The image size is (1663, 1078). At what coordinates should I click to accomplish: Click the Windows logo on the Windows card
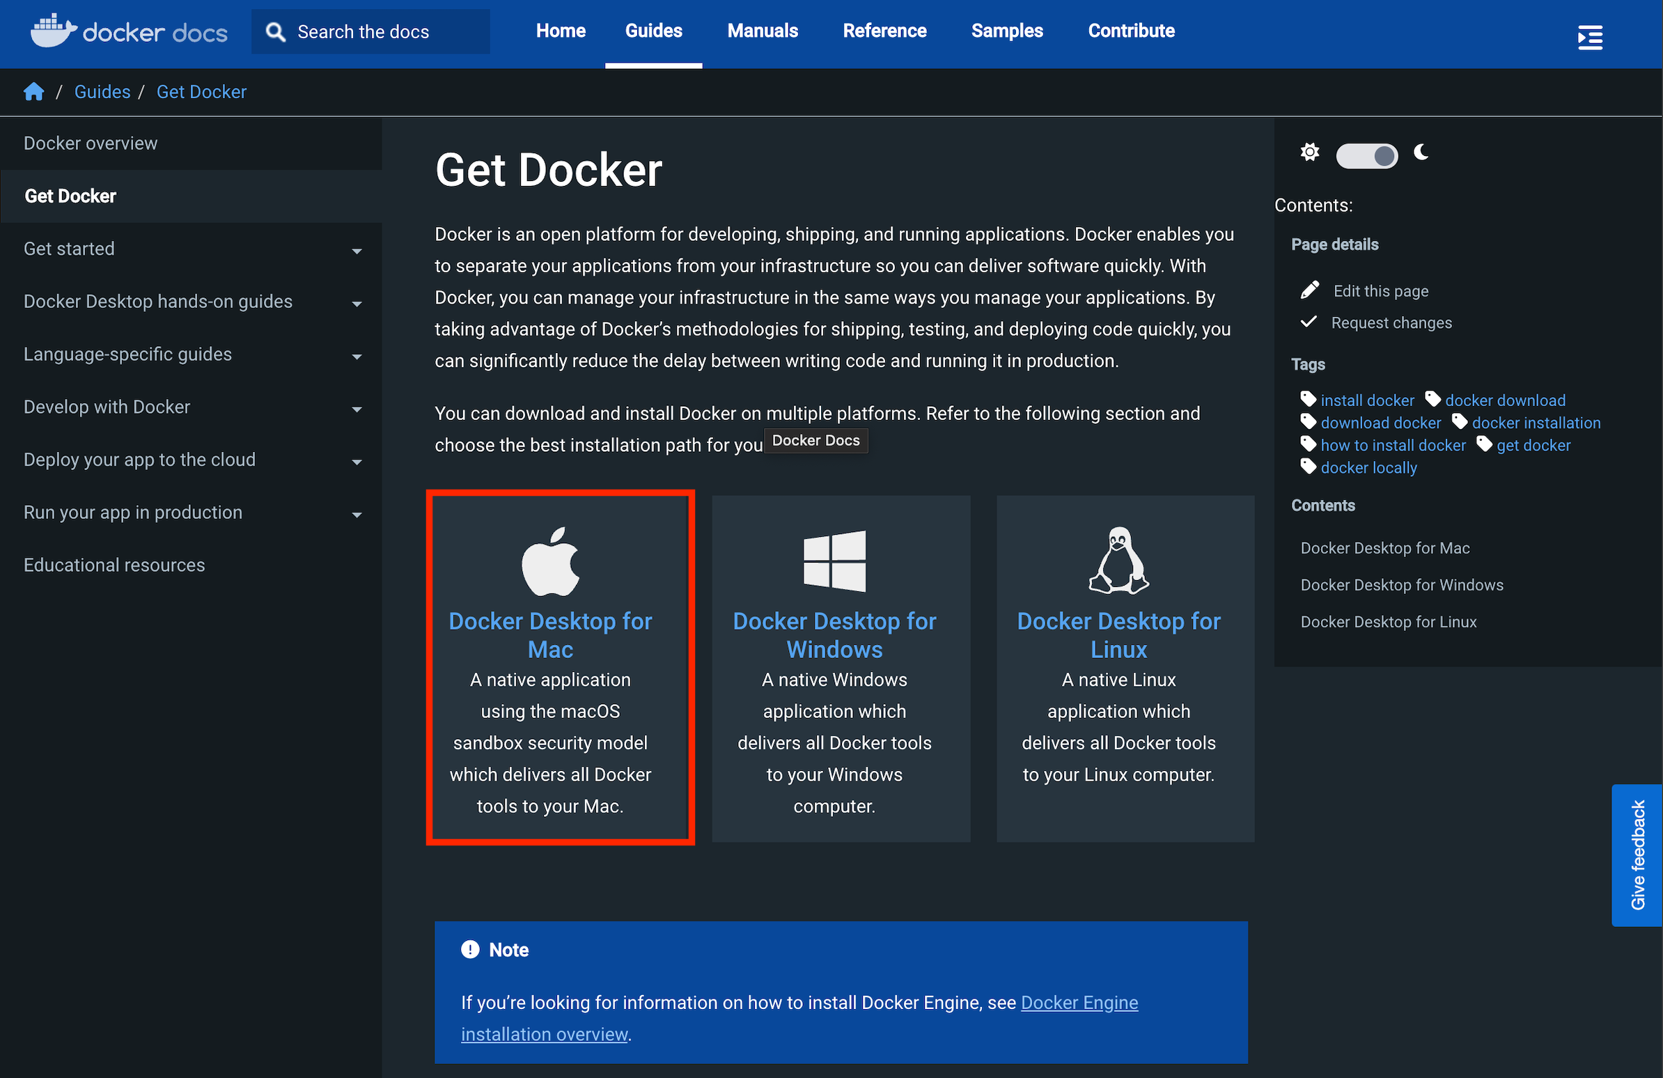[x=834, y=560]
